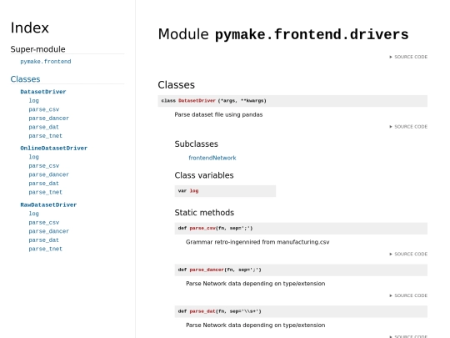The image size is (450, 338).
Task: Click the Module pymake.frontend.drivers title
Action: pos(283,34)
